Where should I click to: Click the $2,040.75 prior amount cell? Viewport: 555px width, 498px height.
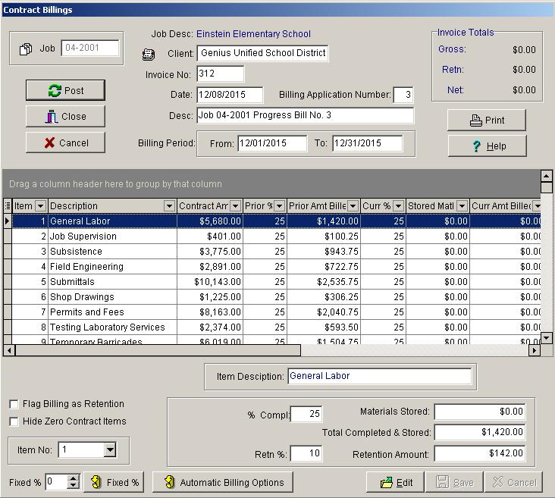coord(324,312)
